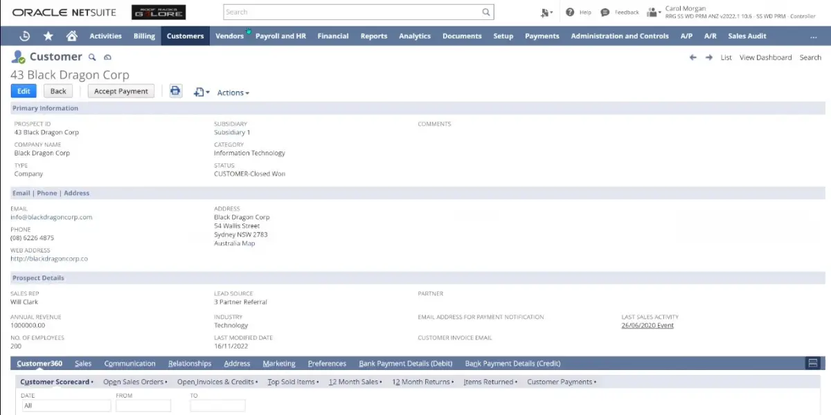831x415 pixels.
Task: Switch to the Sales subtab
Action: tap(83, 363)
